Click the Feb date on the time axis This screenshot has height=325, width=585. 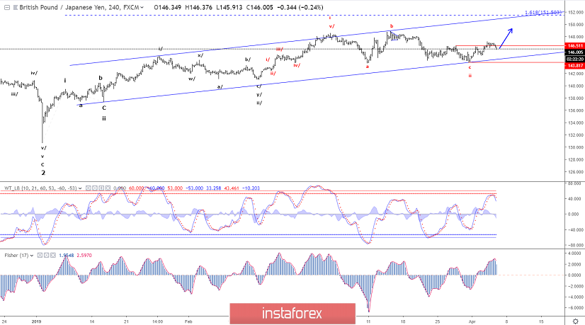[188, 321]
